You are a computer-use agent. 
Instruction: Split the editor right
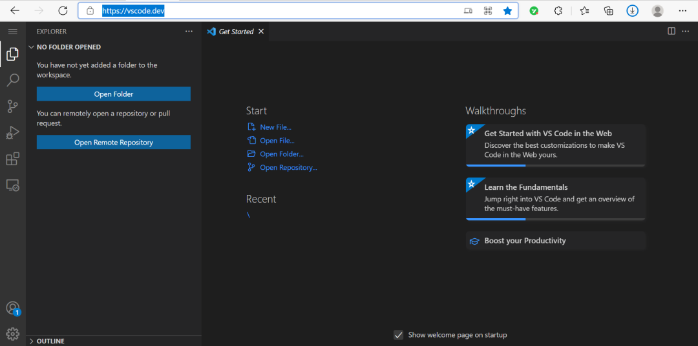coord(672,31)
